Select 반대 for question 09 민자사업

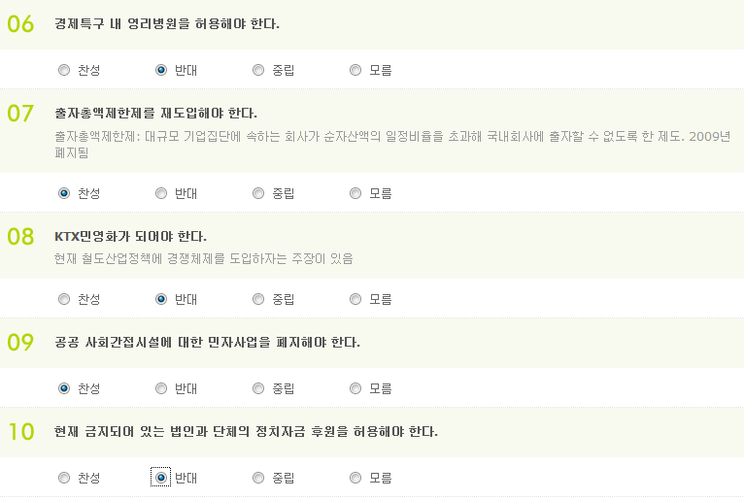tap(161, 388)
